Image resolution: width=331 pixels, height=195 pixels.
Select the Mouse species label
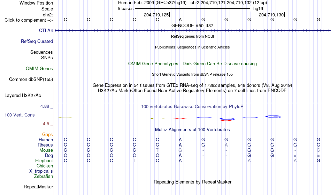coord(46,150)
